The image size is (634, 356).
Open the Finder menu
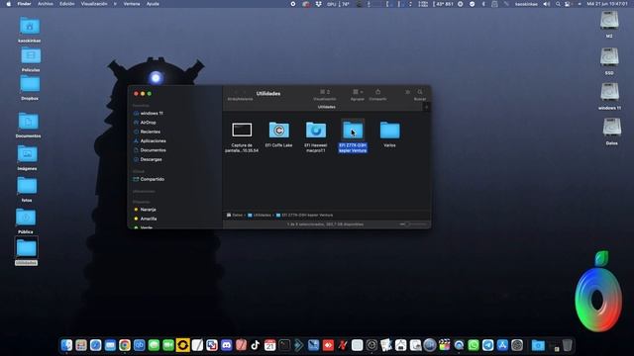coord(24,4)
